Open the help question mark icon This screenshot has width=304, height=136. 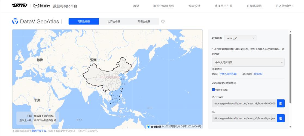click(163, 21)
